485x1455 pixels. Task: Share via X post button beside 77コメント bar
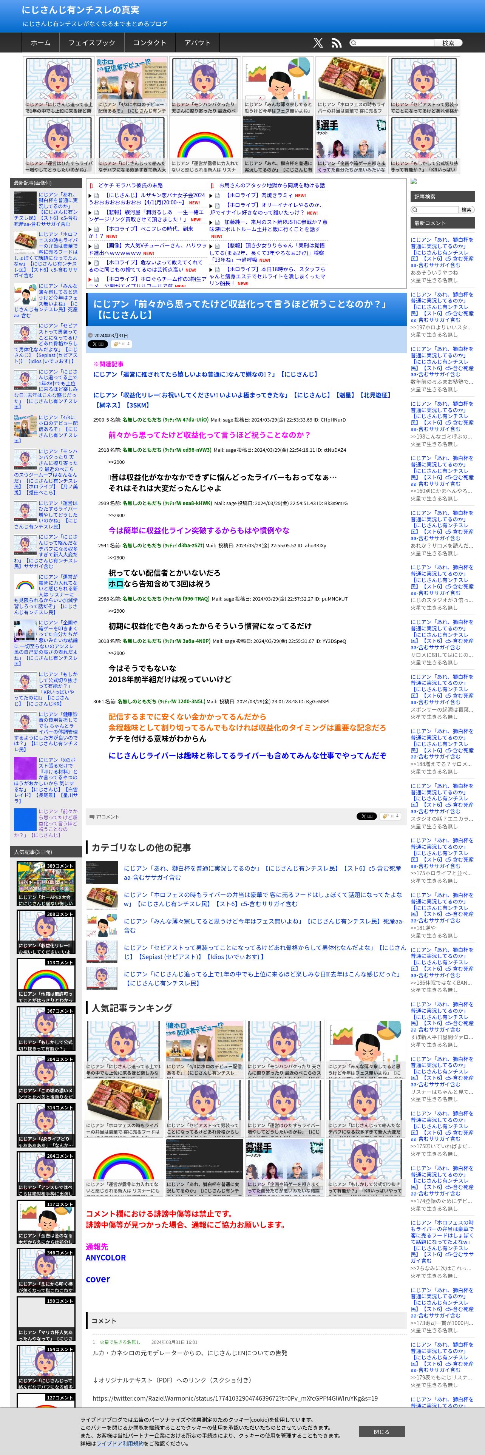(366, 816)
